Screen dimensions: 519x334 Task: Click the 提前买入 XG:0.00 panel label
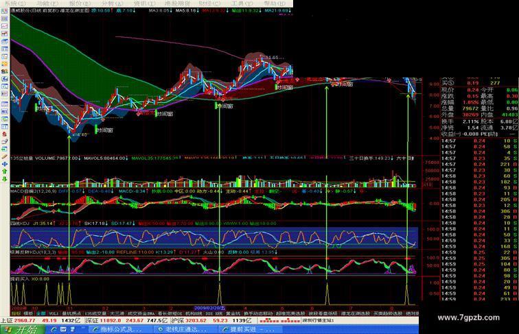pyautogui.click(x=30, y=278)
